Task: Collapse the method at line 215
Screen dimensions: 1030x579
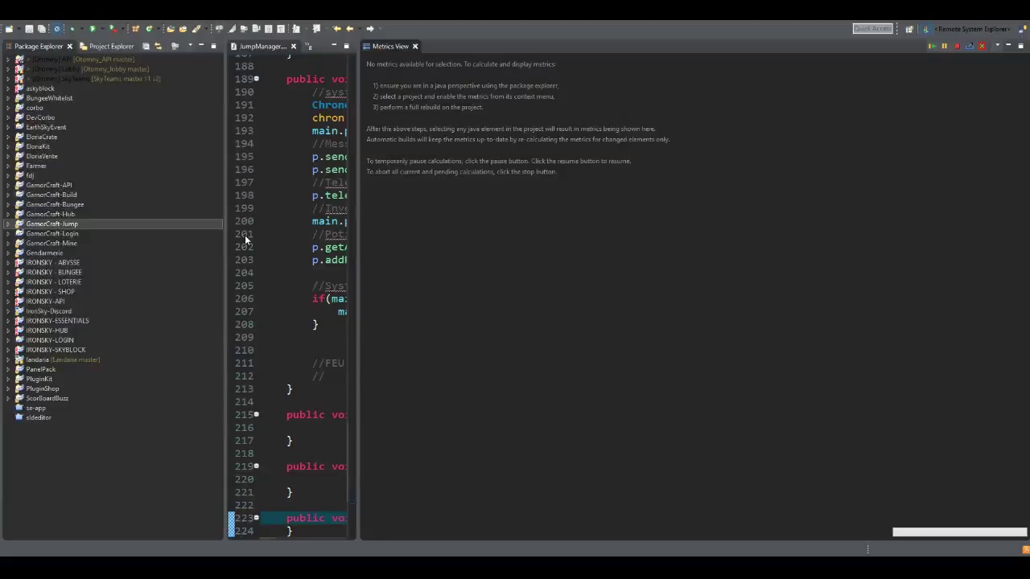Action: (257, 414)
